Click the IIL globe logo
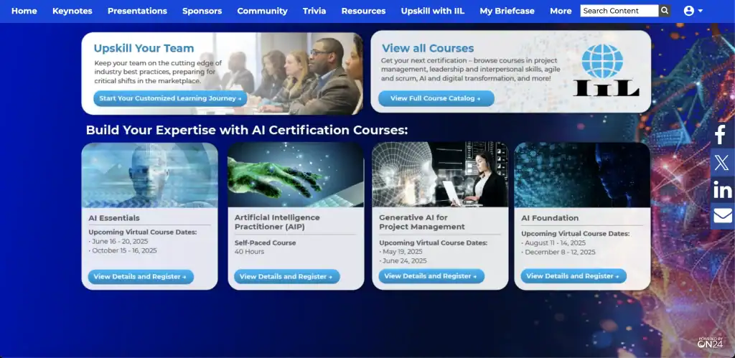 [x=606, y=70]
